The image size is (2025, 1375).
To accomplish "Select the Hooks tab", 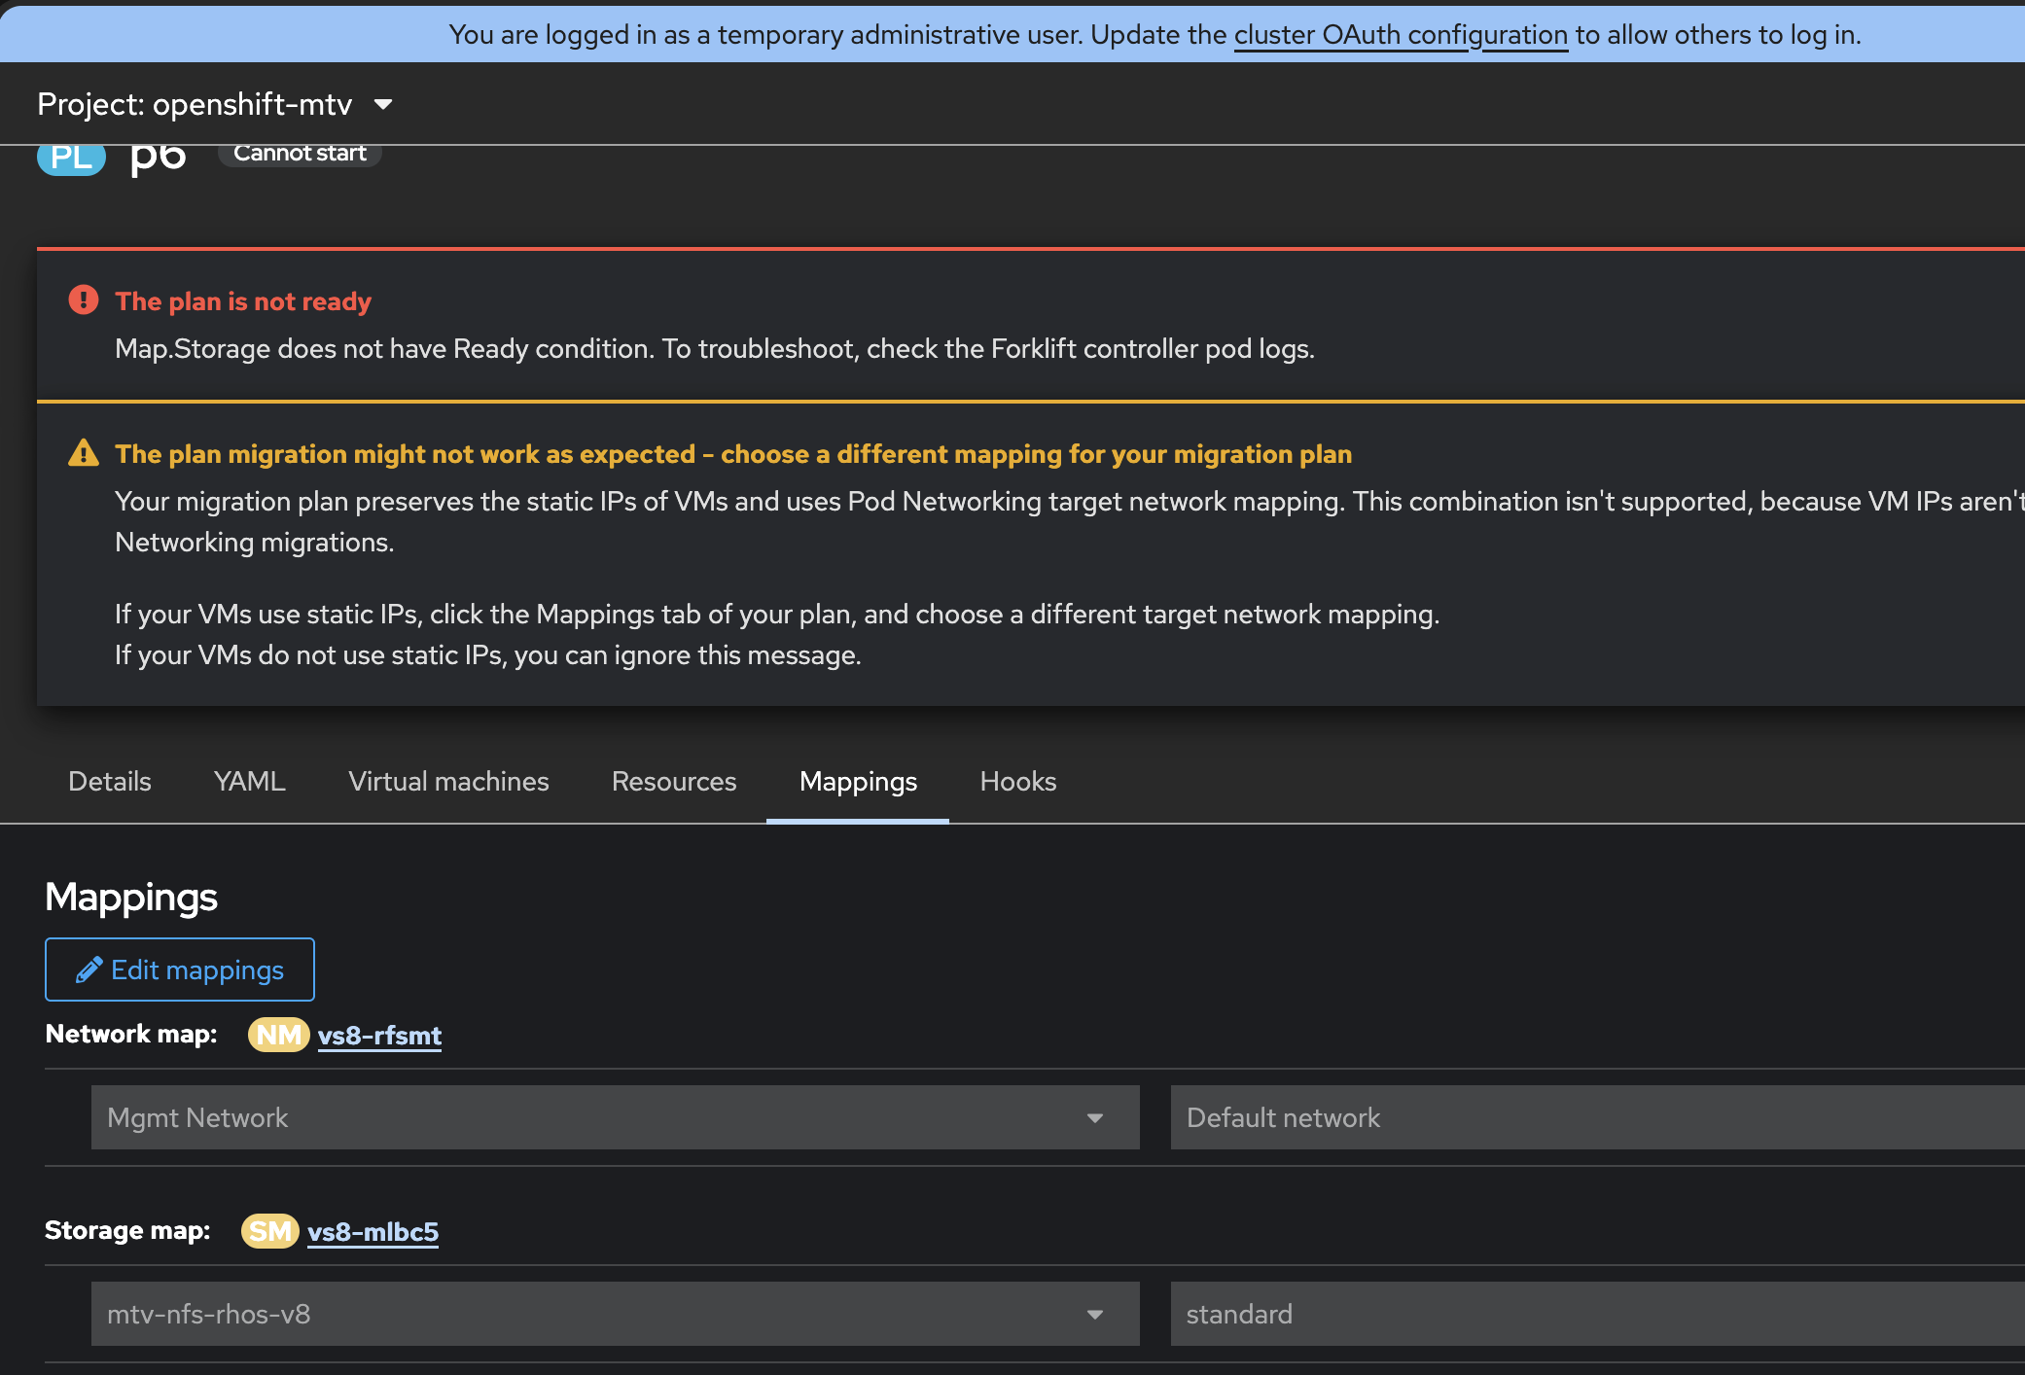I will (1017, 781).
